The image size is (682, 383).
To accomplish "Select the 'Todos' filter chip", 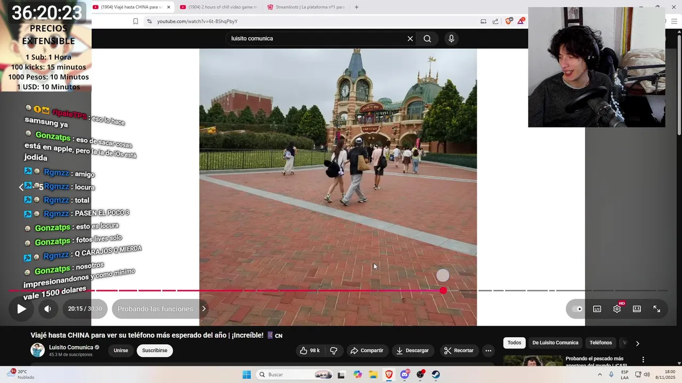I will point(514,343).
